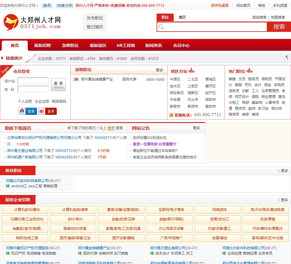Open 更多 in 急聘职位 panel

point(160,70)
